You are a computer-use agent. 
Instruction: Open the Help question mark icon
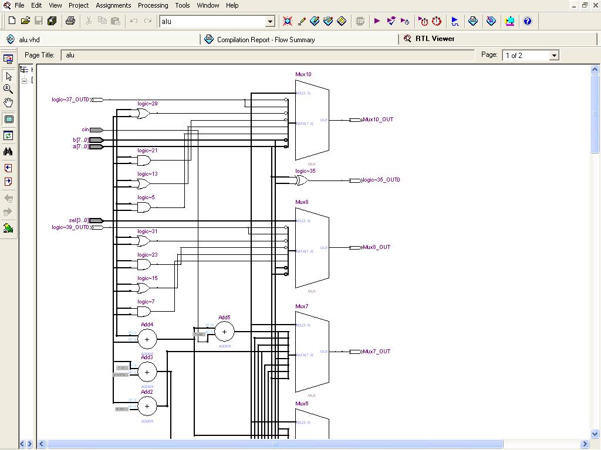click(527, 21)
